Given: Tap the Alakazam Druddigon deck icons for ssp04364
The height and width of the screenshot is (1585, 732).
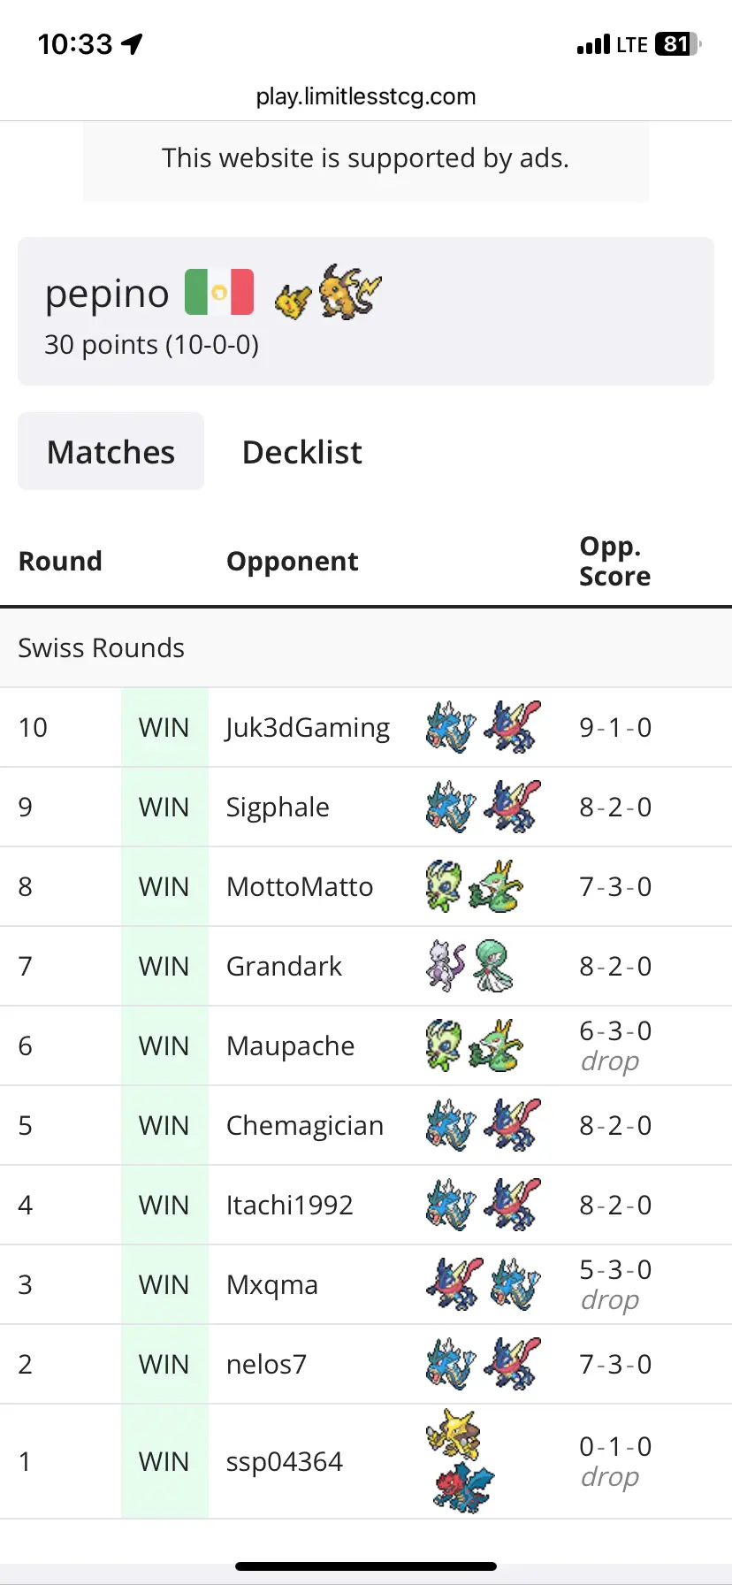Looking at the screenshot, I should (x=460, y=1461).
